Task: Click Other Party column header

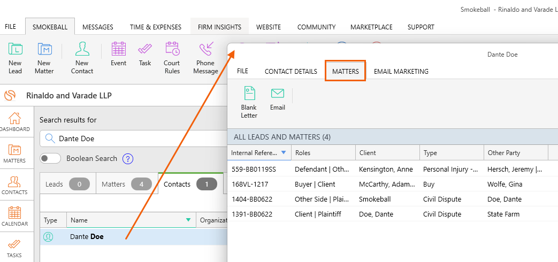Action: tap(516, 153)
